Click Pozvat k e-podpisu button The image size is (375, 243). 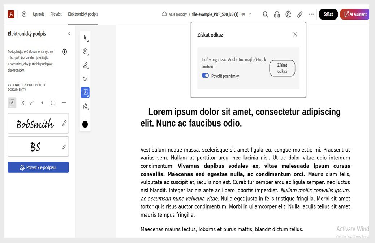38,167
